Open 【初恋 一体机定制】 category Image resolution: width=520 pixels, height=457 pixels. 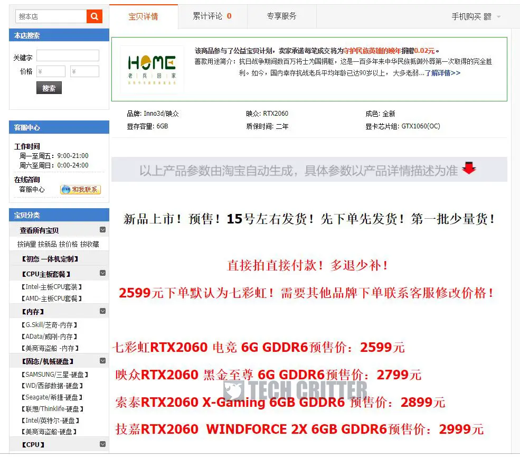pyautogui.click(x=50, y=259)
